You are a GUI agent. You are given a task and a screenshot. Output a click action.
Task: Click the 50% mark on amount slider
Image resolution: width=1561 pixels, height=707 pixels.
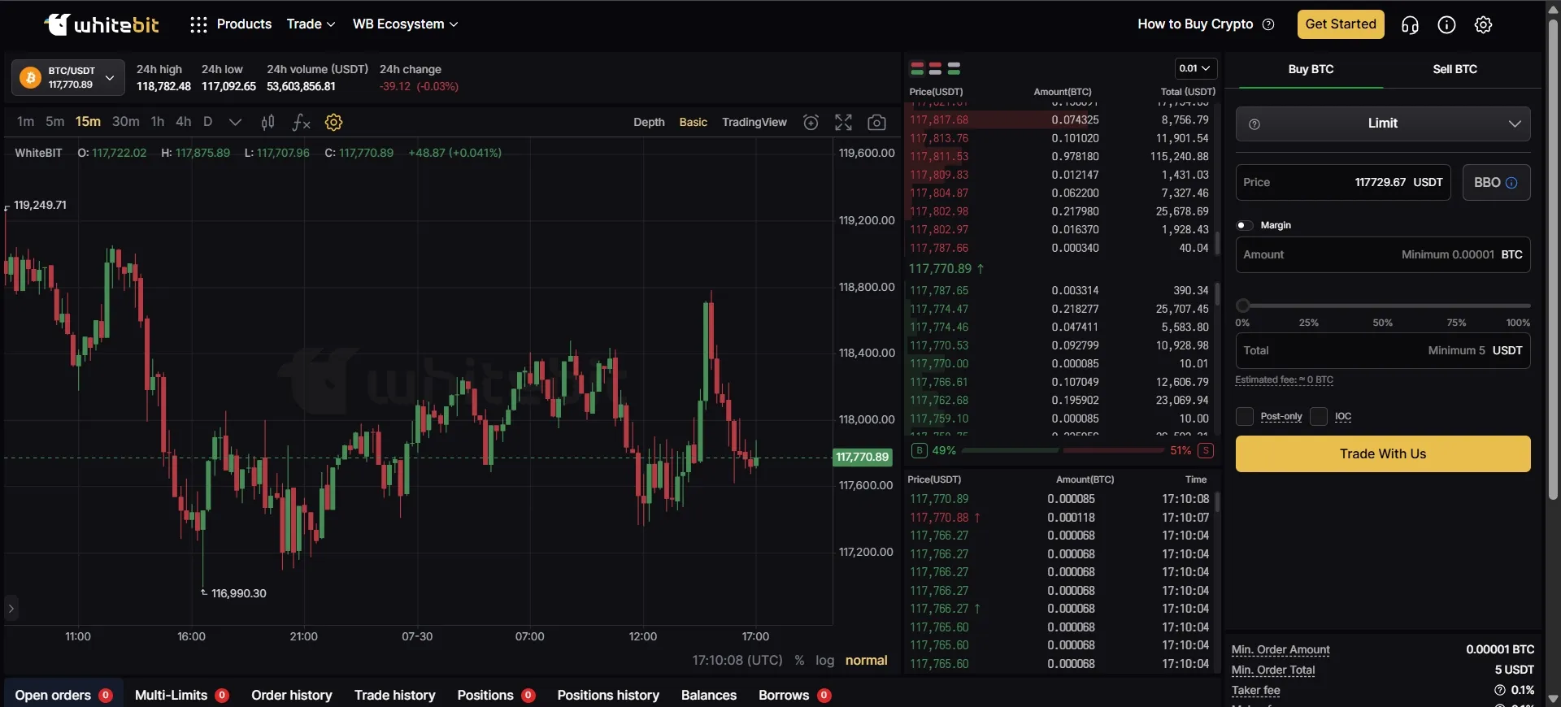click(x=1382, y=323)
